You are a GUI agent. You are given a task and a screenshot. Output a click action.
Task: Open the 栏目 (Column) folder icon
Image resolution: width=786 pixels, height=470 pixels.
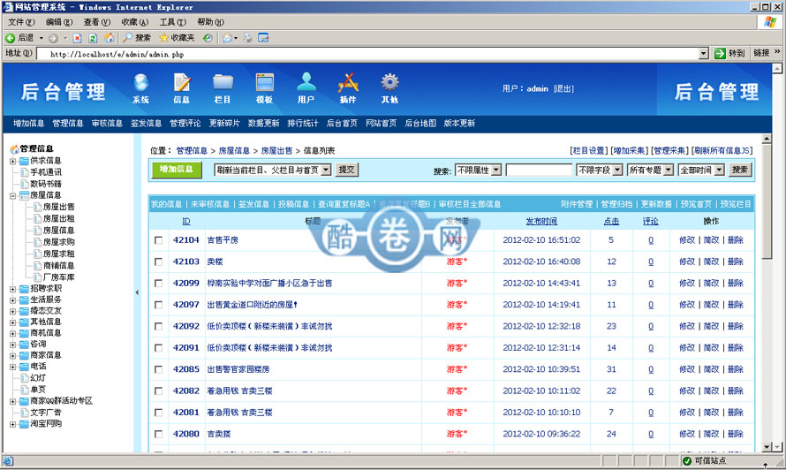[223, 82]
